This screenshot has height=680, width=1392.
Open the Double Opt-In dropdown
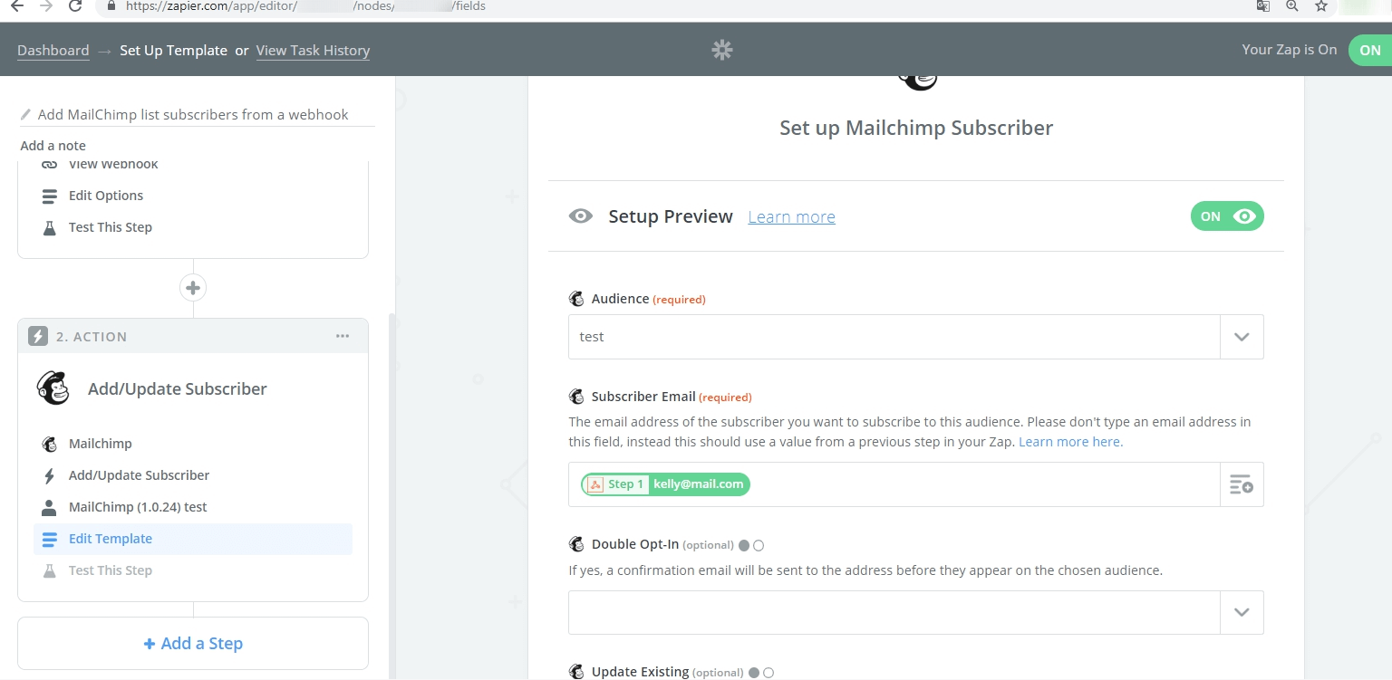[1242, 612]
